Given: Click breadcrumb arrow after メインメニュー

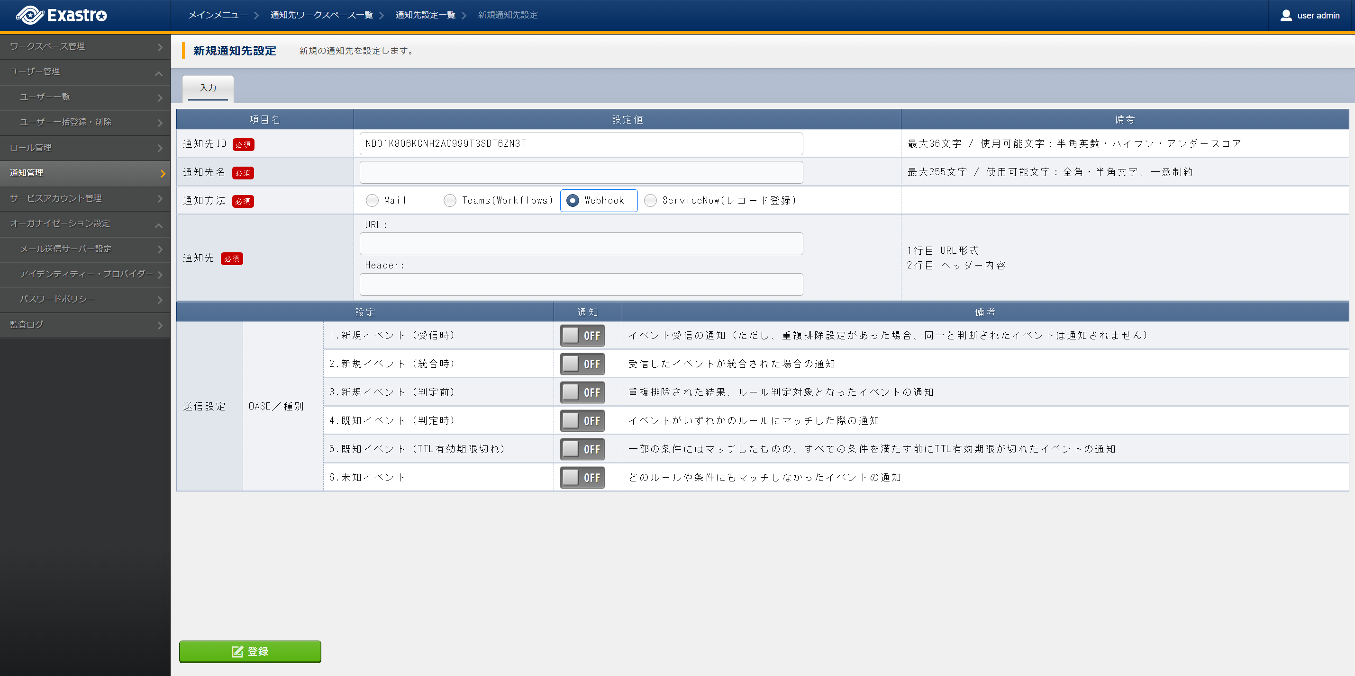Looking at the screenshot, I should tap(256, 15).
